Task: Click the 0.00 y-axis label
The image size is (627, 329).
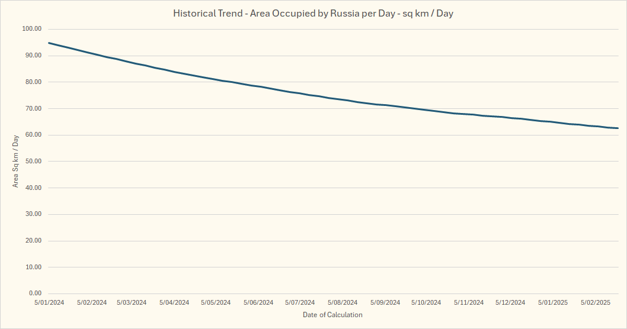Action: [x=33, y=293]
